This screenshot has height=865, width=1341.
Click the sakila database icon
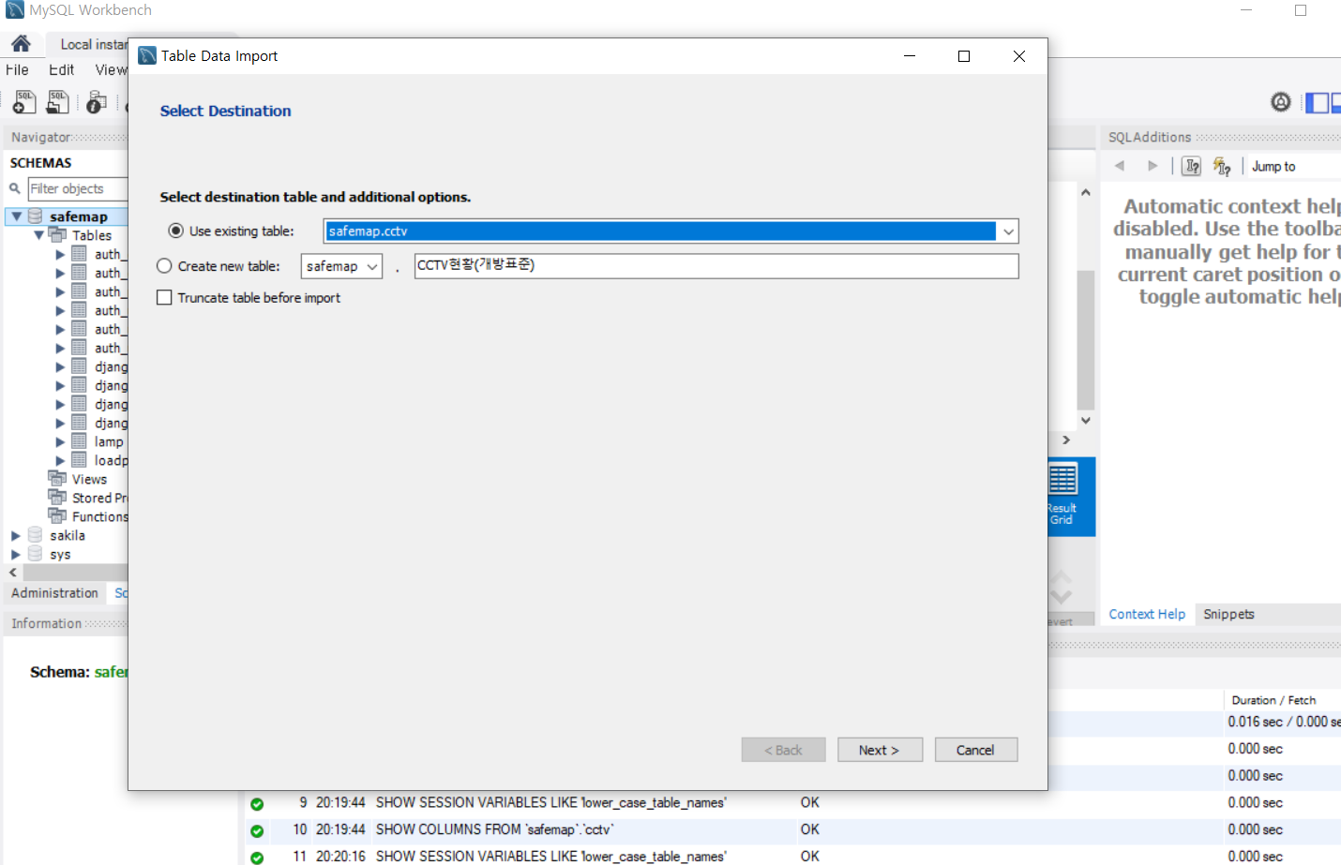pos(36,535)
